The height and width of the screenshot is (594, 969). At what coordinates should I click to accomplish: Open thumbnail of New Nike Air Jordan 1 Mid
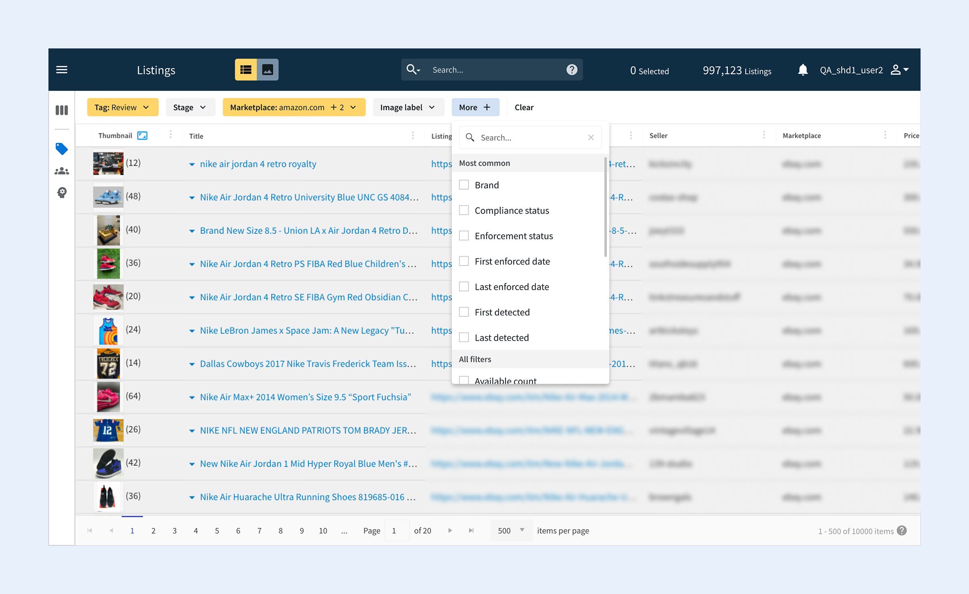coord(108,463)
